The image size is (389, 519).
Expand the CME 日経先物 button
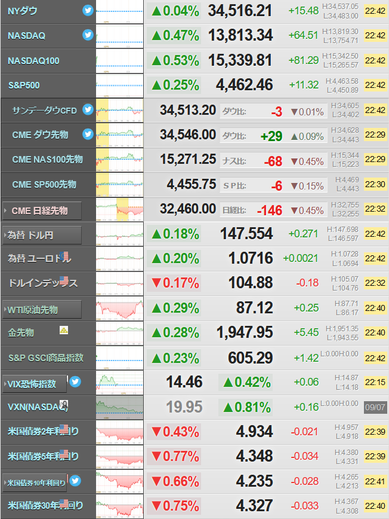coord(42,210)
